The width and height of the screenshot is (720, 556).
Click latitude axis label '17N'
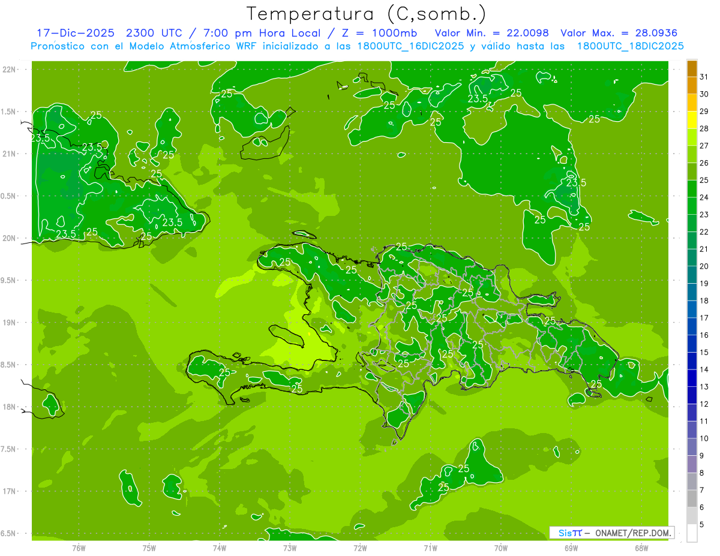[x=9, y=491]
